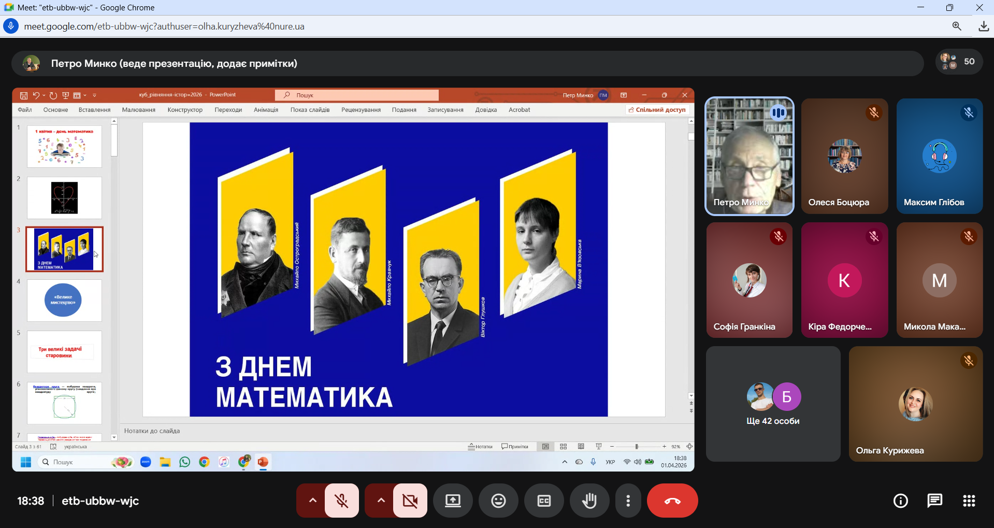Viewport: 994px width, 528px height.
Task: Show the 50 participants list
Action: click(x=959, y=62)
